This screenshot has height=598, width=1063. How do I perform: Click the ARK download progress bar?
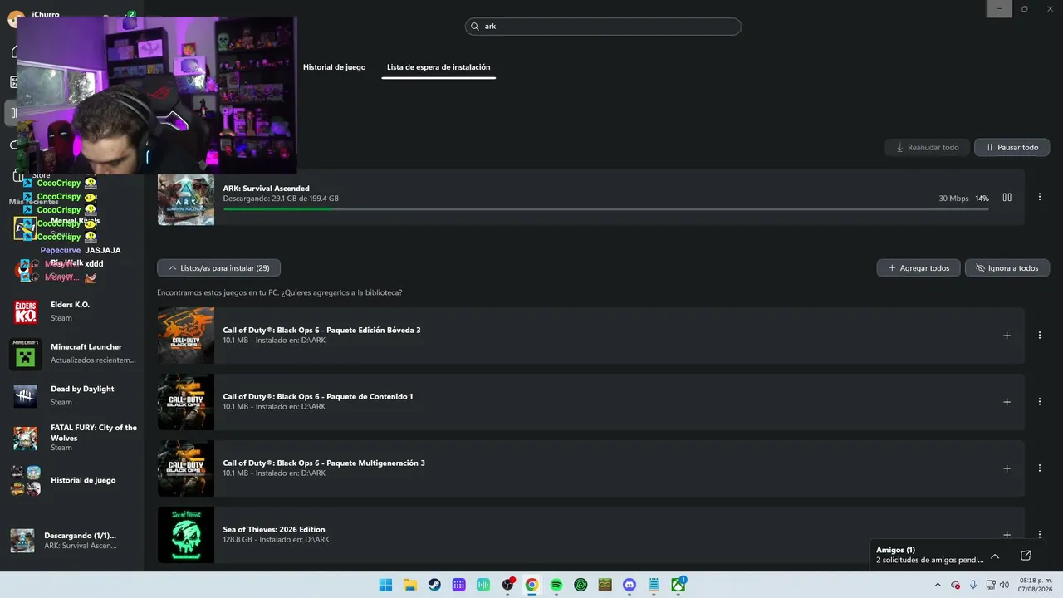click(x=606, y=208)
